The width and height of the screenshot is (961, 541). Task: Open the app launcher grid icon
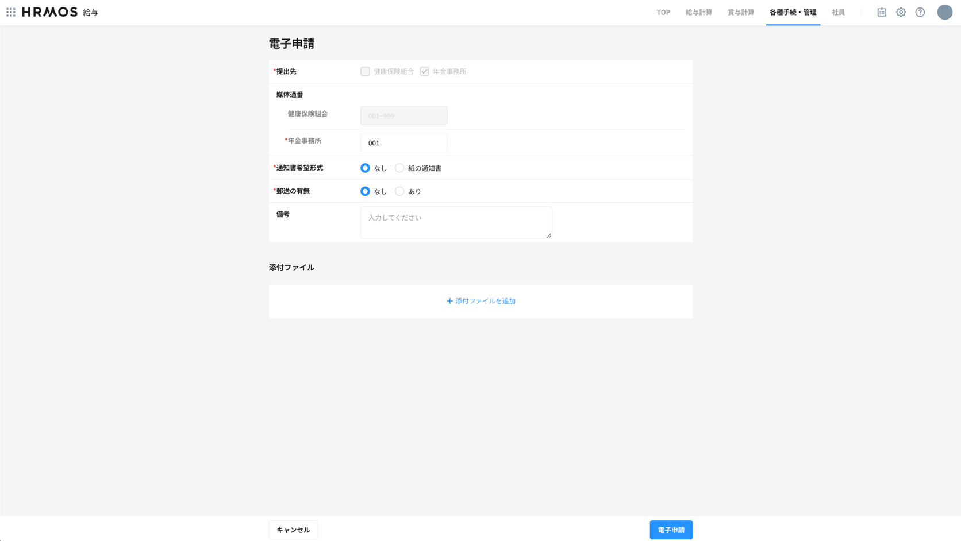11,12
